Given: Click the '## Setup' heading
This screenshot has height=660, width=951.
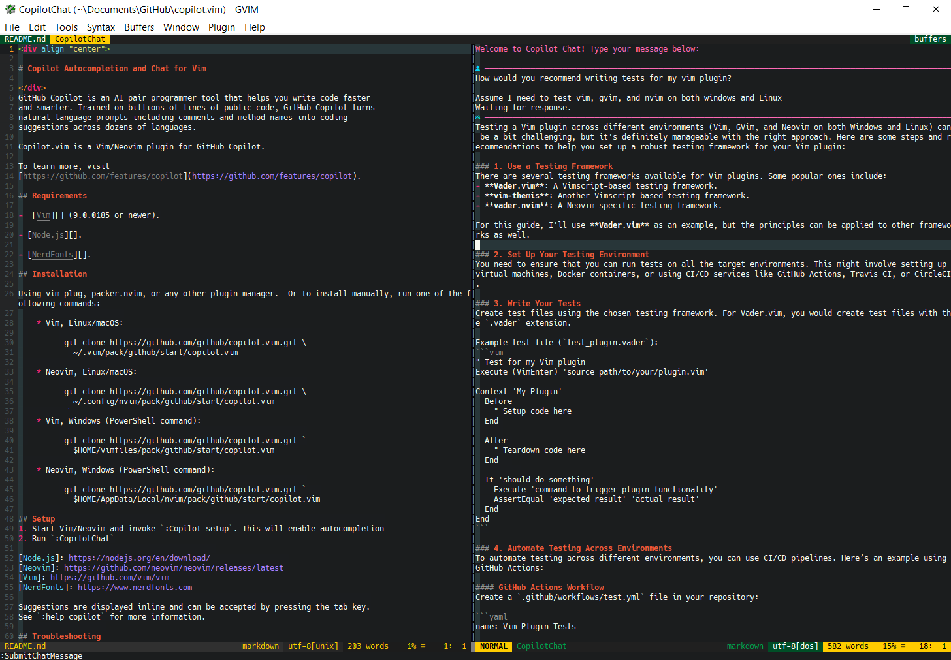Looking at the screenshot, I should 37,519.
